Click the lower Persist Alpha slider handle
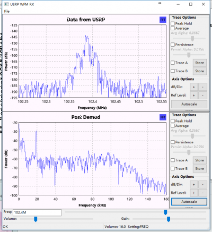This screenshot has width=212, height=232. (189, 152)
